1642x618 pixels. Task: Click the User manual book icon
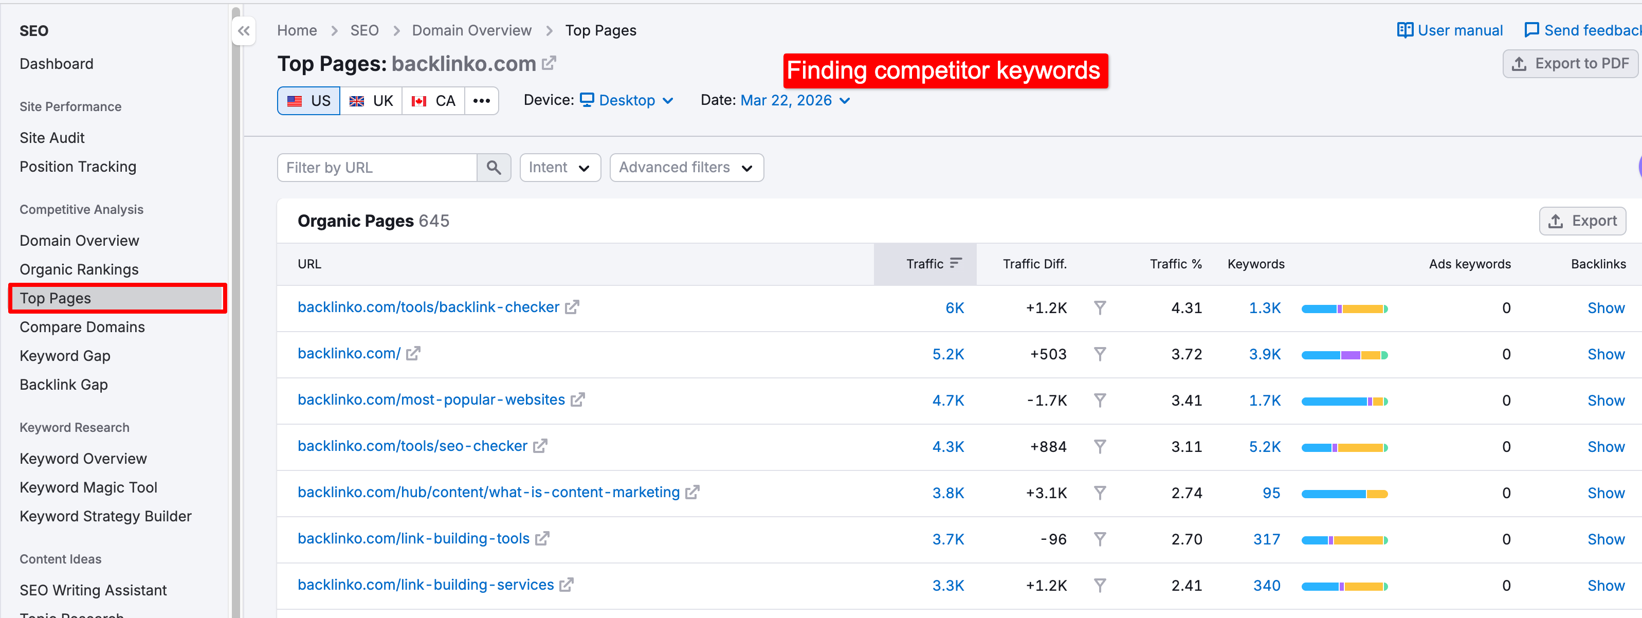(1404, 31)
